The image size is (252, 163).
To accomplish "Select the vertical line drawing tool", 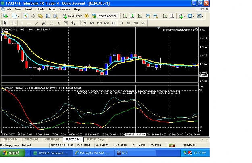I will (22, 23).
